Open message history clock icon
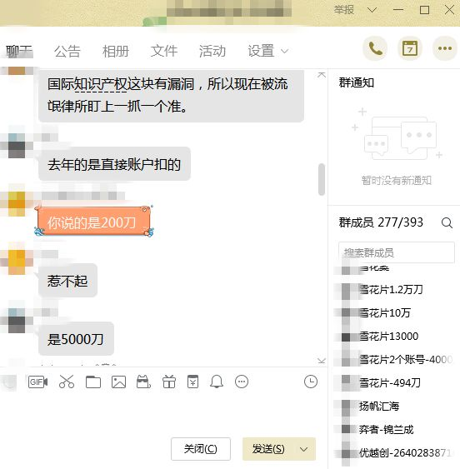Viewport: 460px width, 469px height. [x=311, y=382]
